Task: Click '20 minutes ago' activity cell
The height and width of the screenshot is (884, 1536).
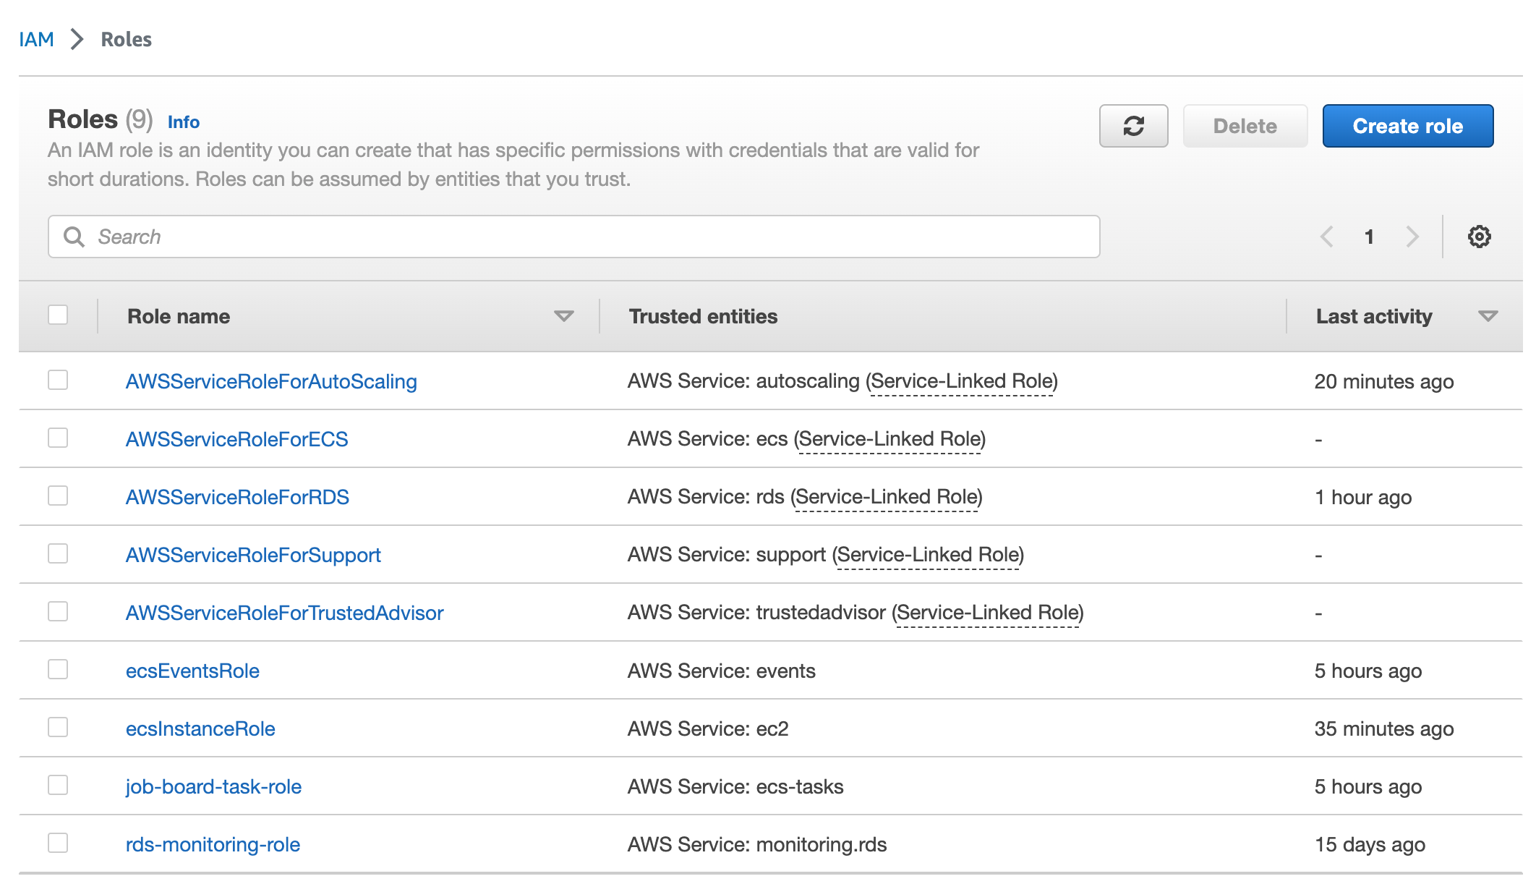Action: 1384,381
